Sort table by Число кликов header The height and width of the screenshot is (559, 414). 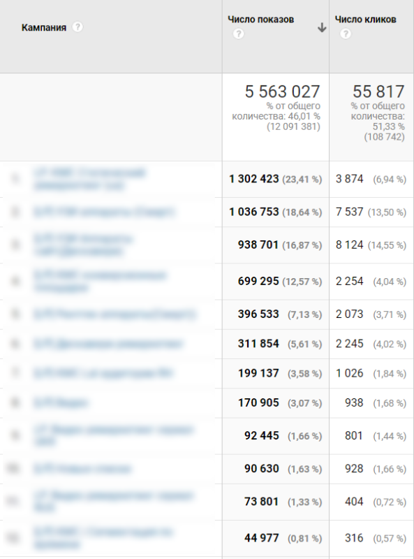[x=365, y=20]
